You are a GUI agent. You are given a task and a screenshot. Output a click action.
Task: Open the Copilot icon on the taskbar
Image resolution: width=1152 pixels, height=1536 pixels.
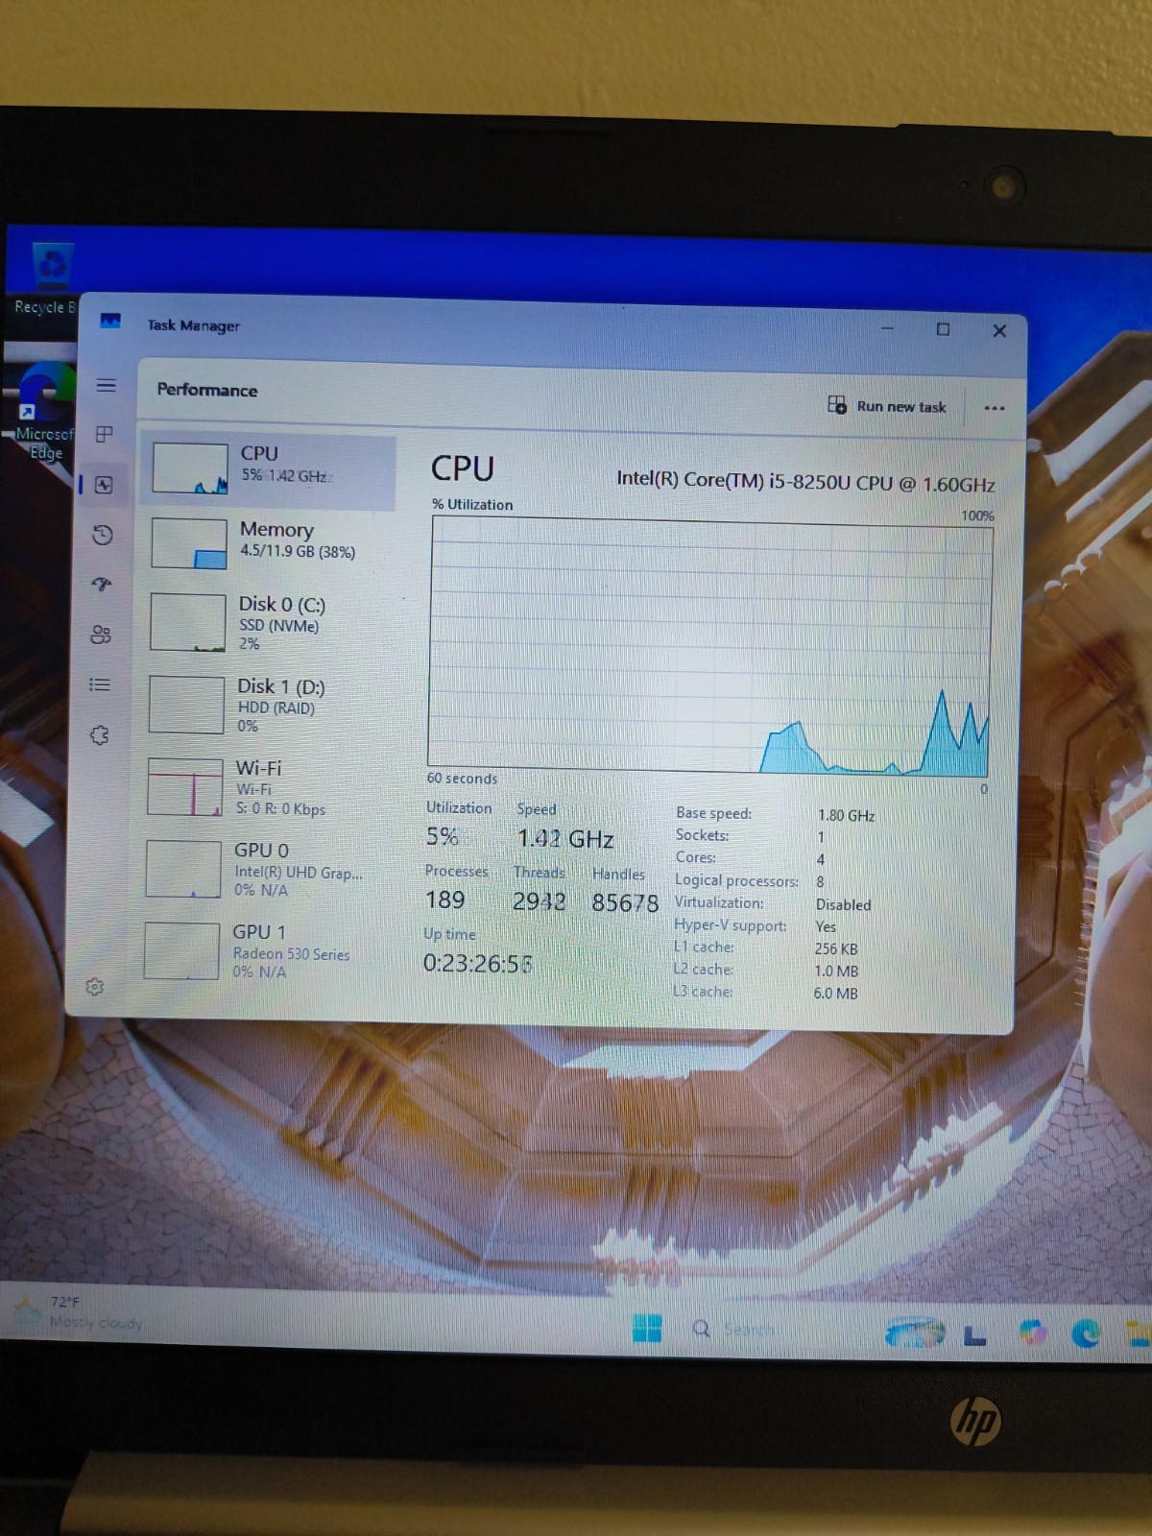[1033, 1332]
